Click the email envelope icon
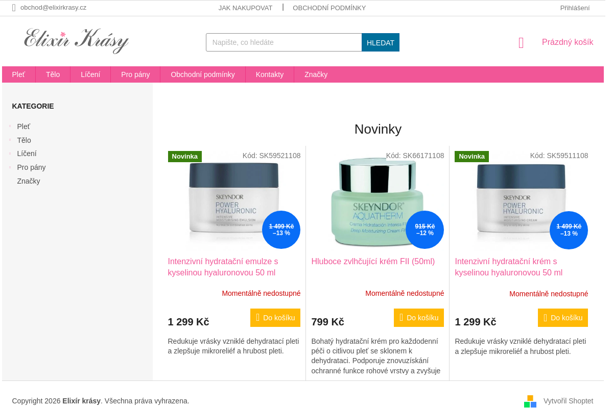This screenshot has width=613, height=408. pyautogui.click(x=14, y=8)
